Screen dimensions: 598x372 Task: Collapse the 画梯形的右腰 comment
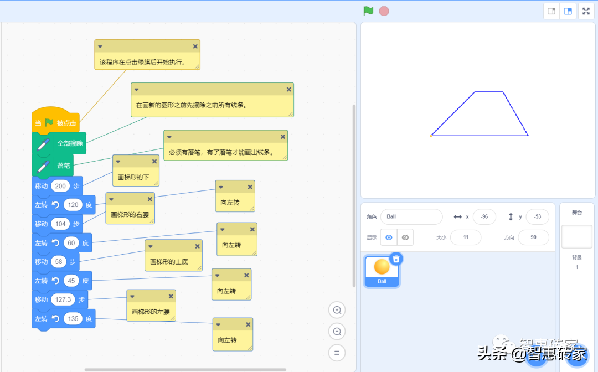[111, 199]
